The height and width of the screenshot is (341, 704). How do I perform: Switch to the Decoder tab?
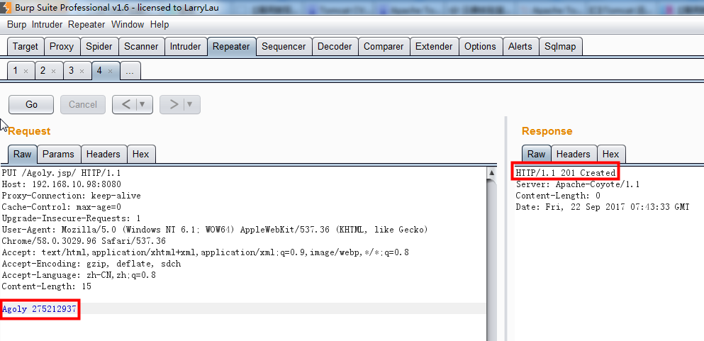[x=335, y=47]
